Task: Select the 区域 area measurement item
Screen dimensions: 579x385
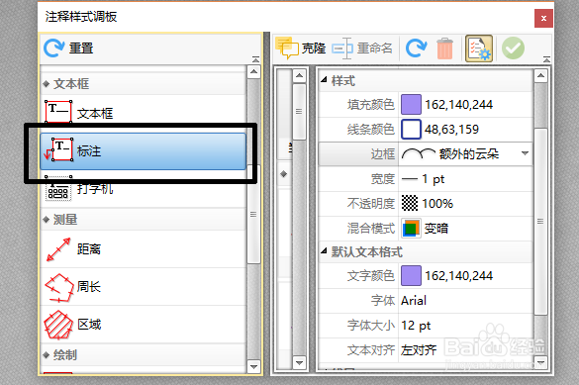Action: (x=143, y=325)
